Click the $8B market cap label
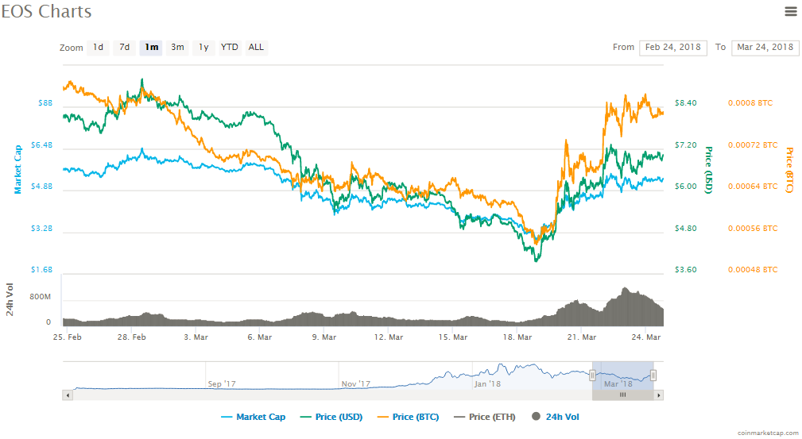802x439 pixels. (45, 103)
